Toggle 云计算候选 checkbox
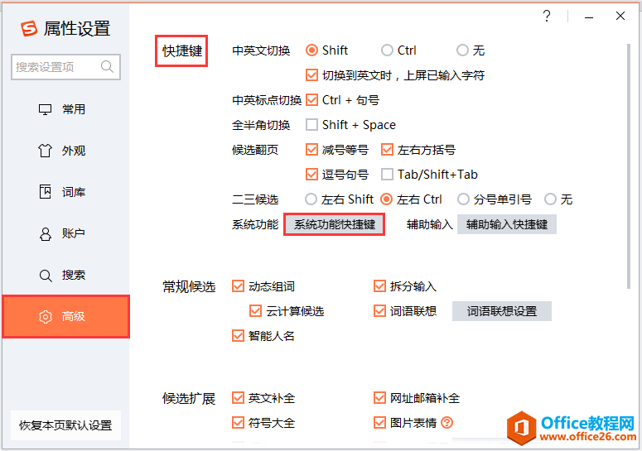 (x=255, y=311)
